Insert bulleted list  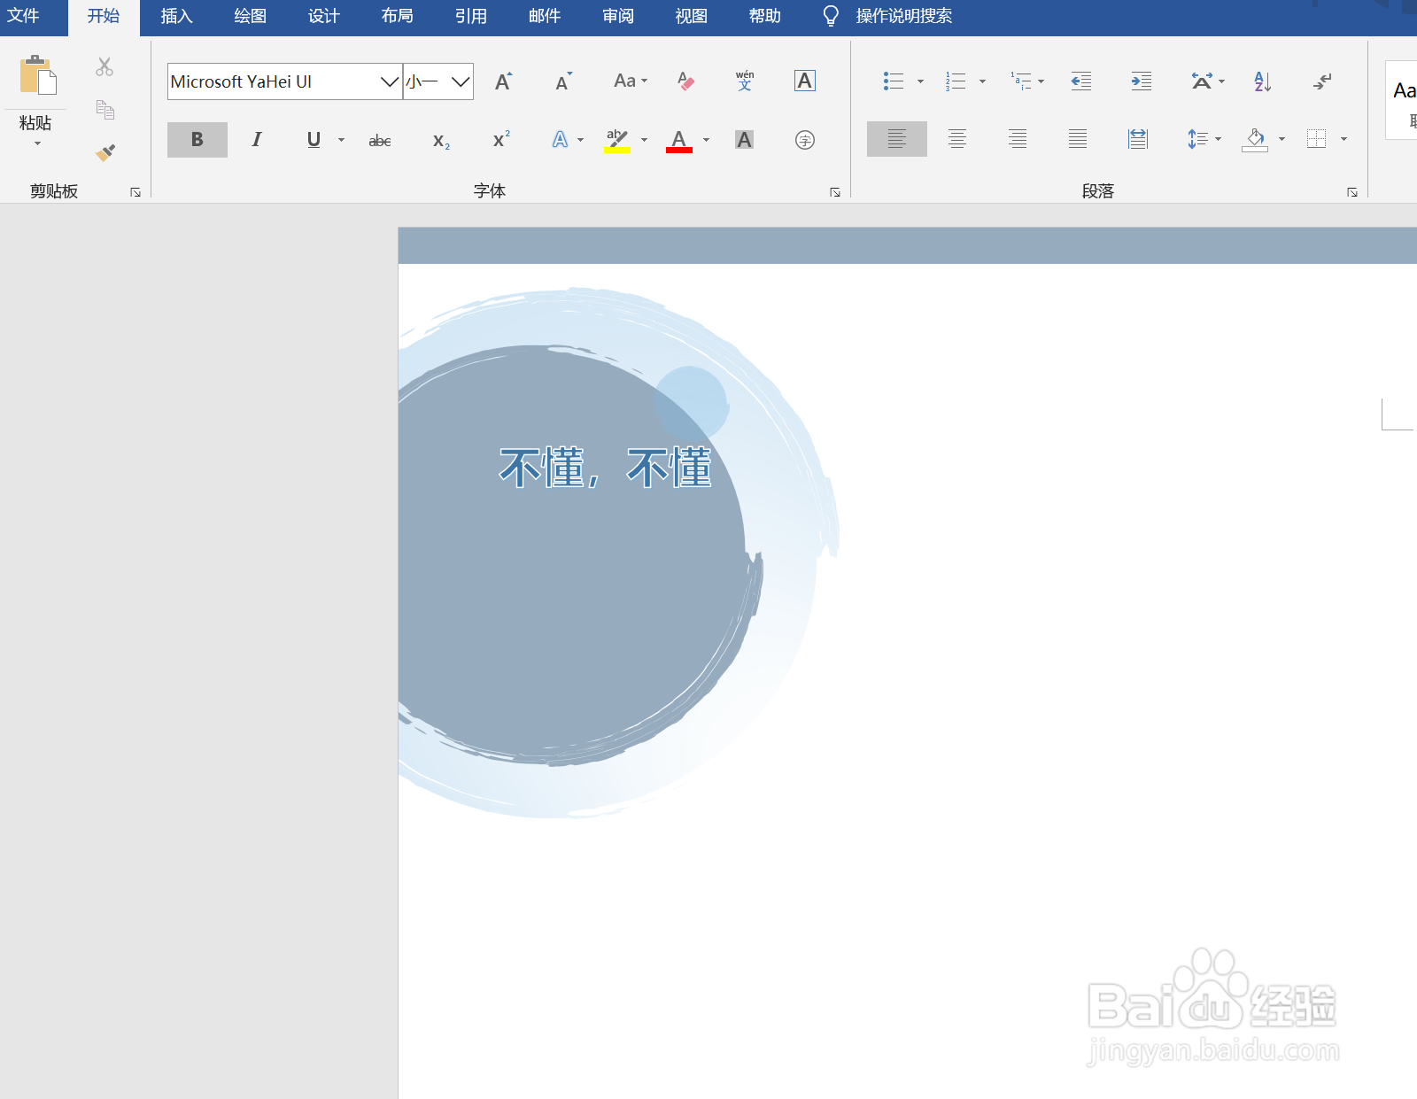coord(894,81)
